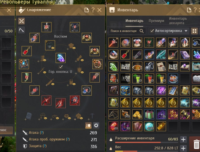
Task: Click the question mark beside Защита
Action: 44,146
